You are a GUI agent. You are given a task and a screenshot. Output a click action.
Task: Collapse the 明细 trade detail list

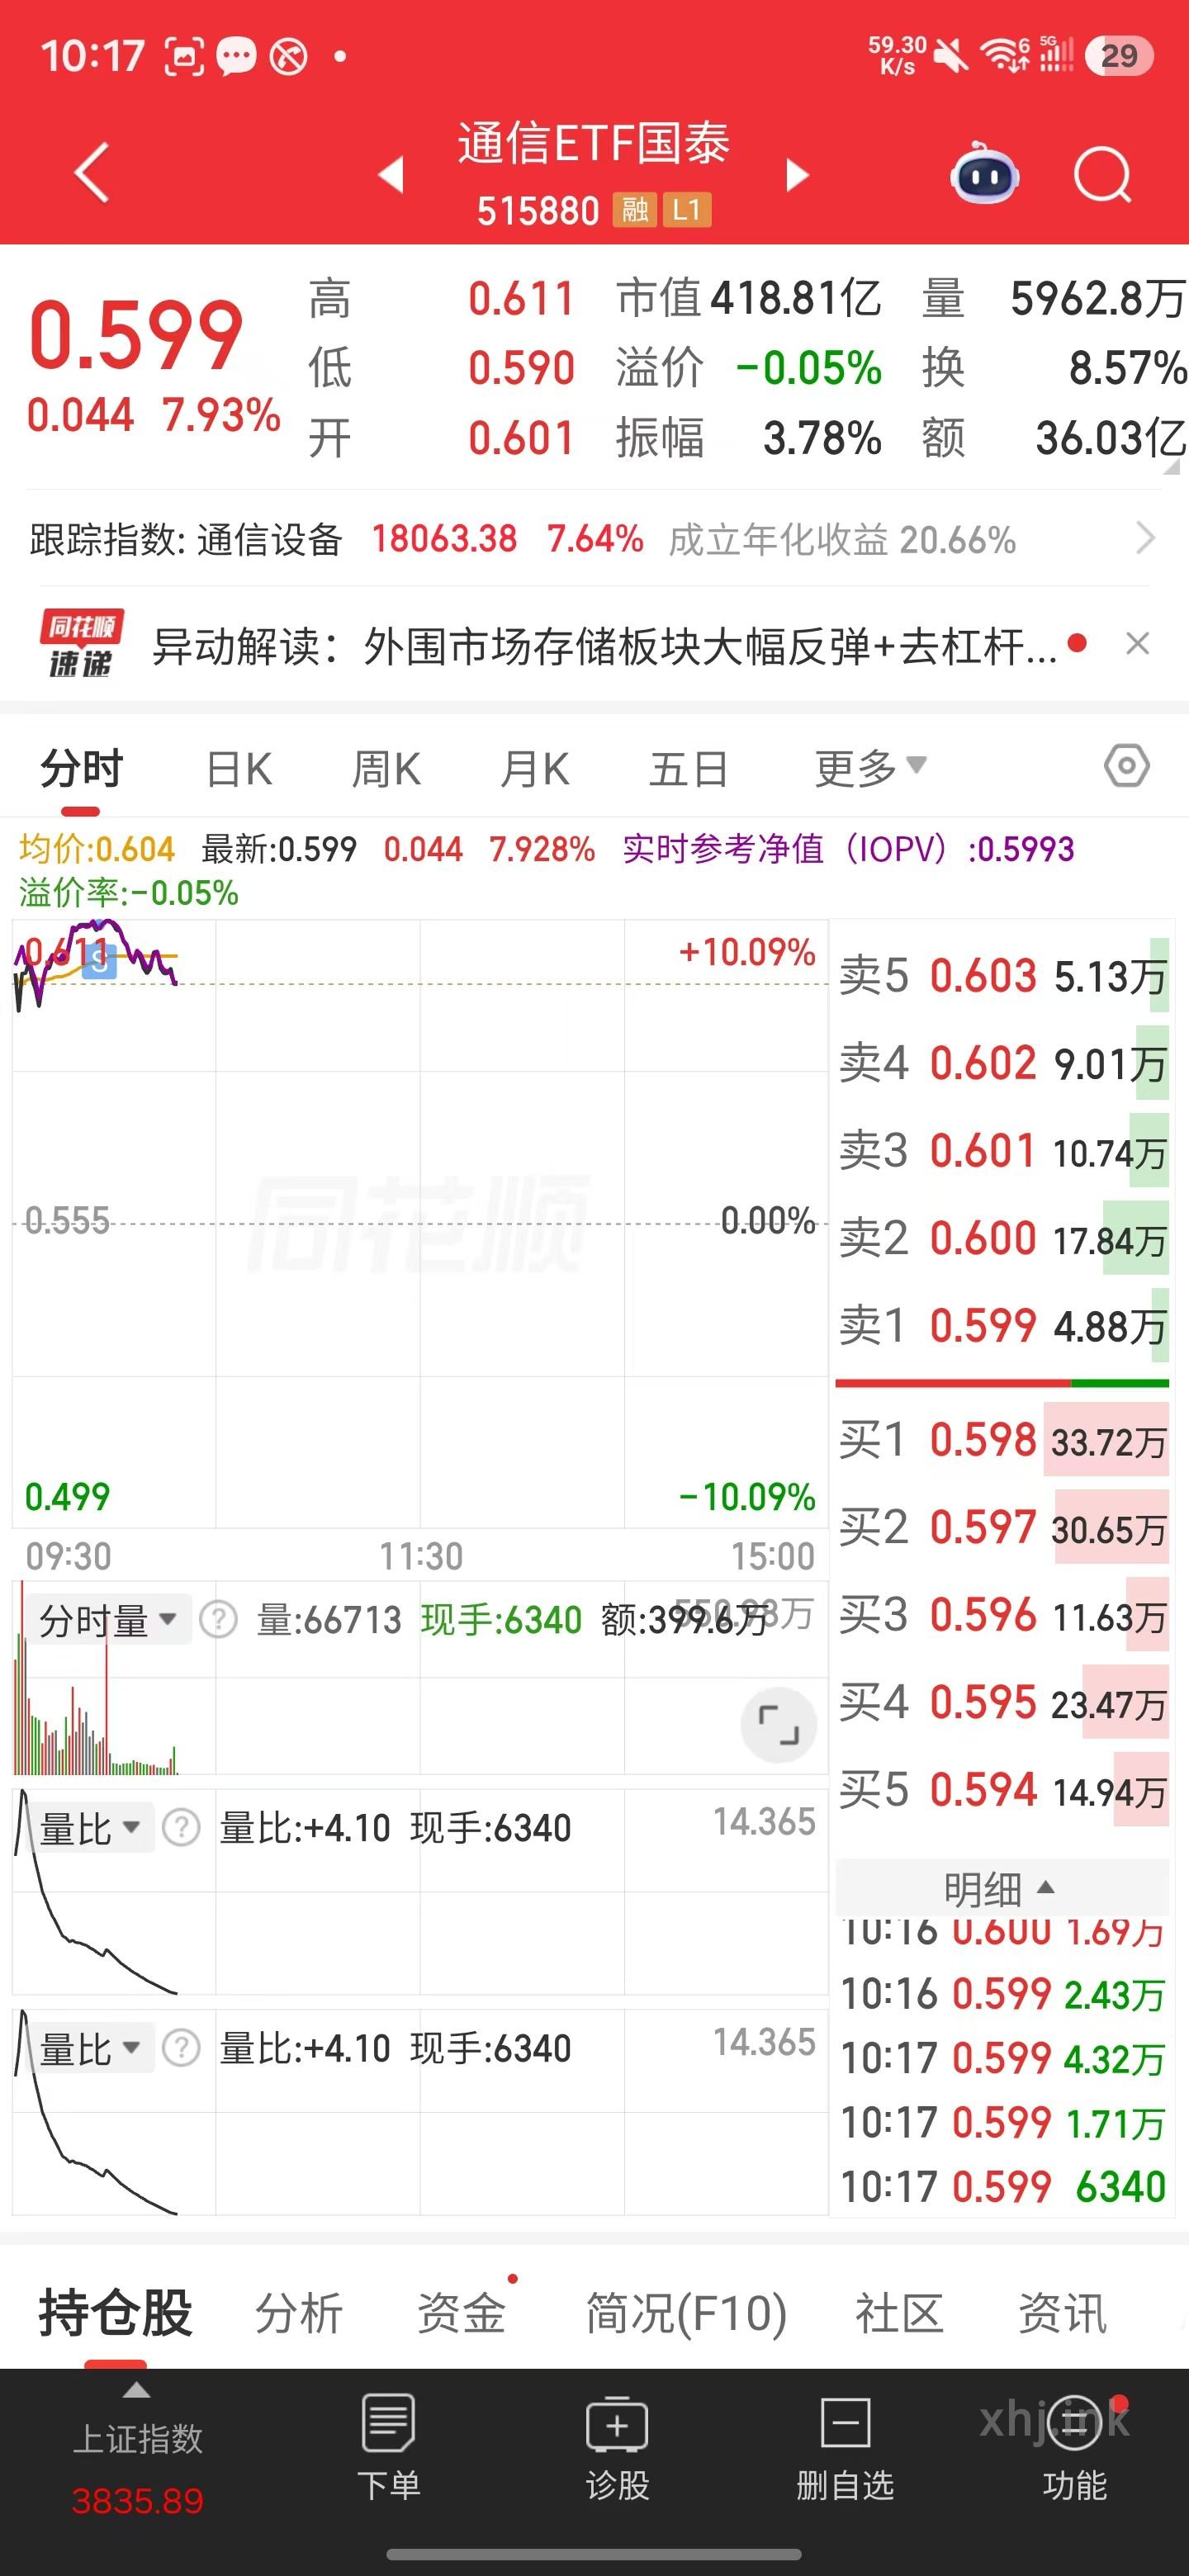click(x=1001, y=1888)
